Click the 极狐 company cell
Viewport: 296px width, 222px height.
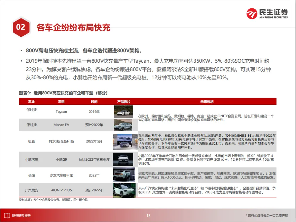(x=32, y=141)
